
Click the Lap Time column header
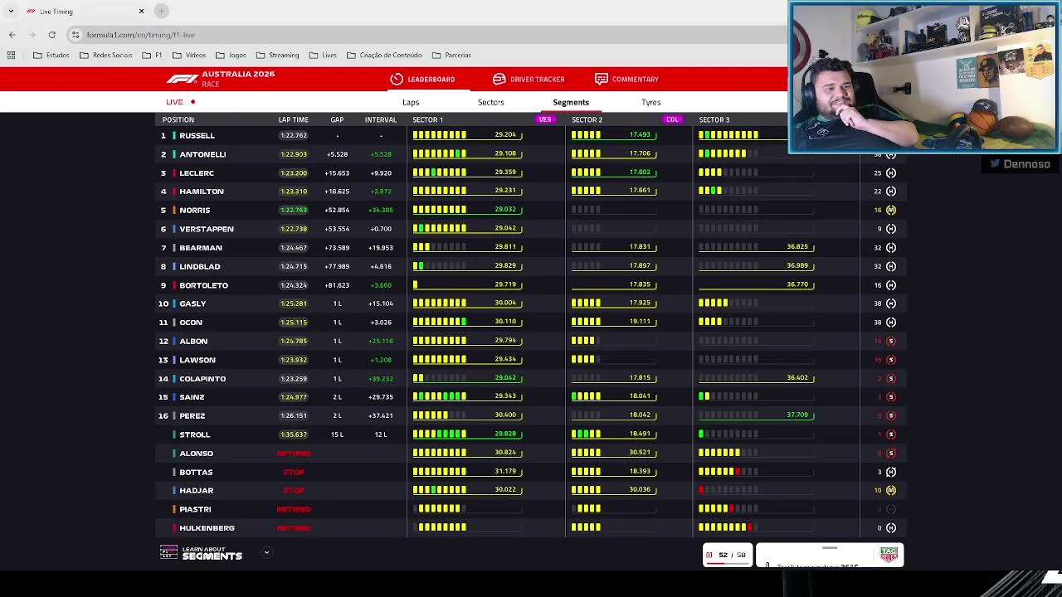click(294, 119)
